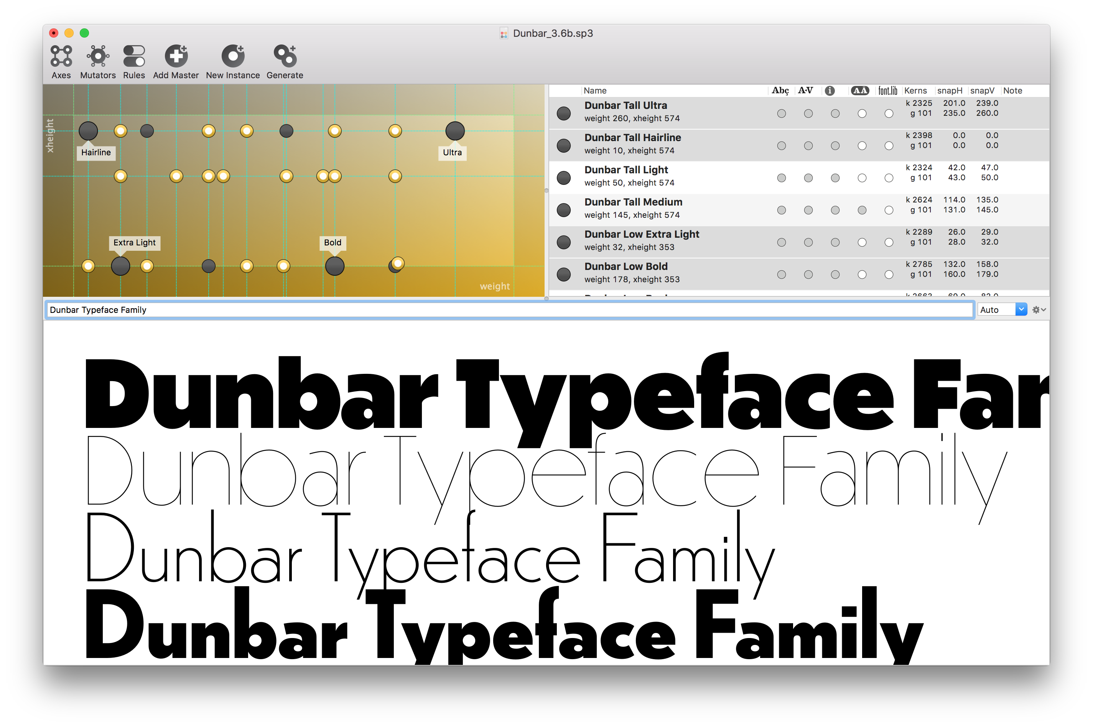Click the xheight axis label

tap(49, 135)
